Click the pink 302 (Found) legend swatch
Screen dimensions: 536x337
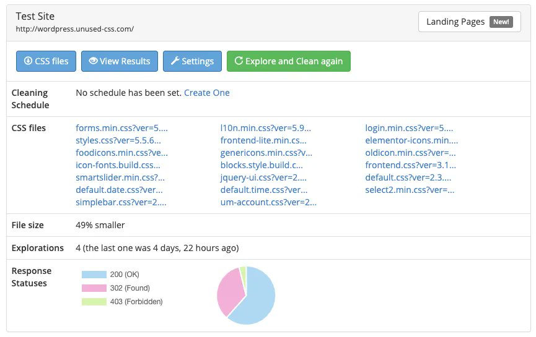(94, 288)
